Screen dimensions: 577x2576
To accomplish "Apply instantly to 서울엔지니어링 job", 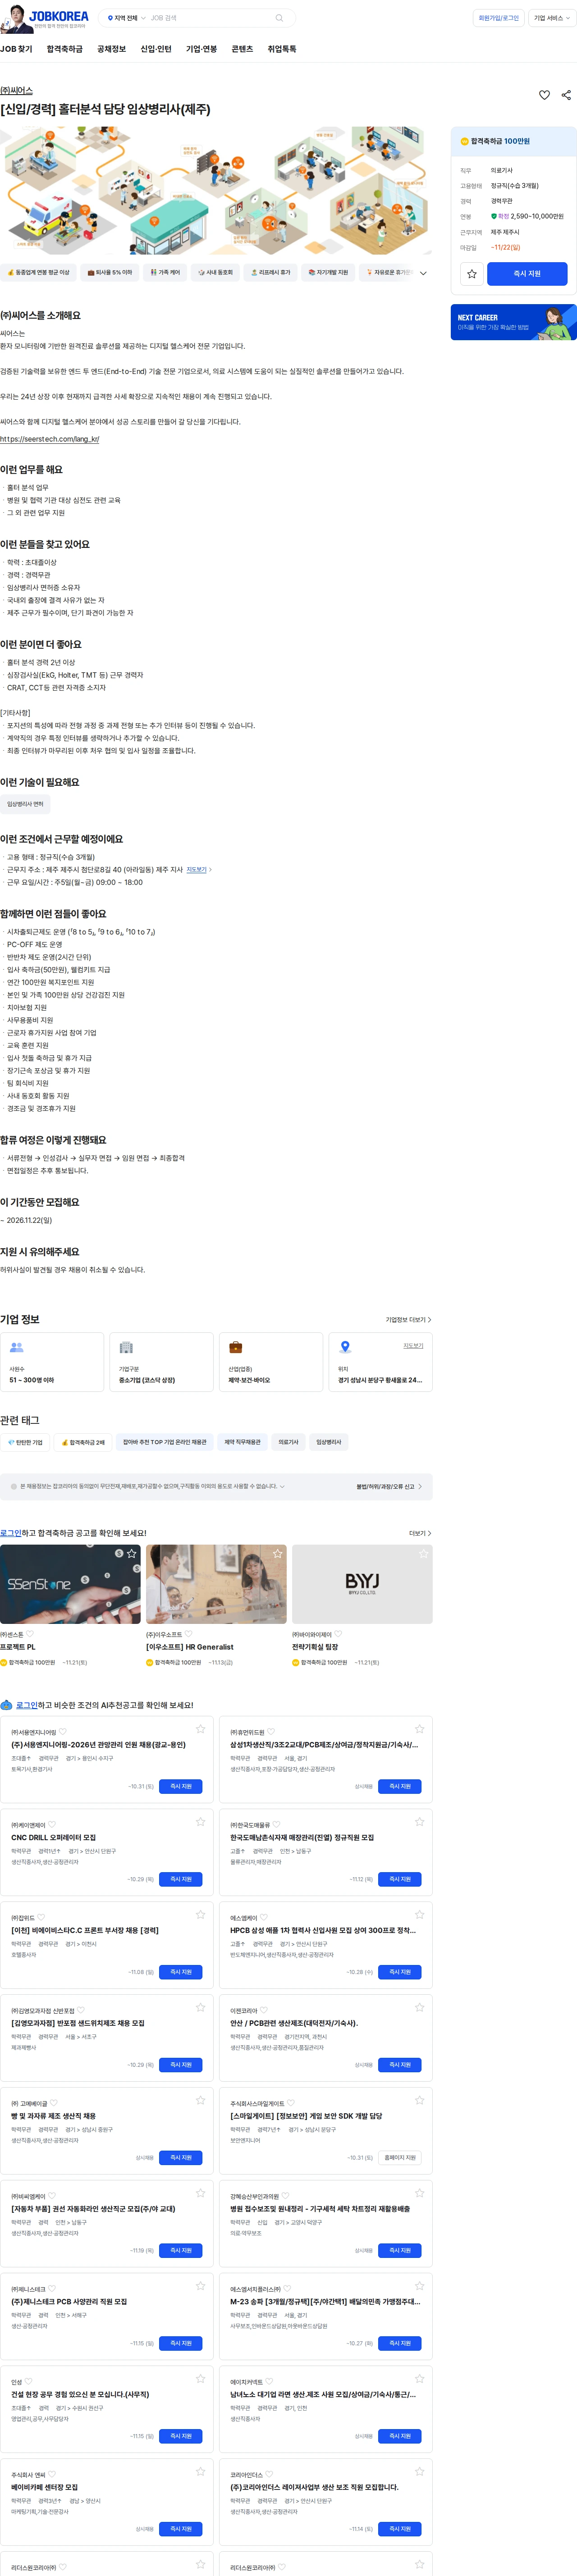I will pos(181,1786).
